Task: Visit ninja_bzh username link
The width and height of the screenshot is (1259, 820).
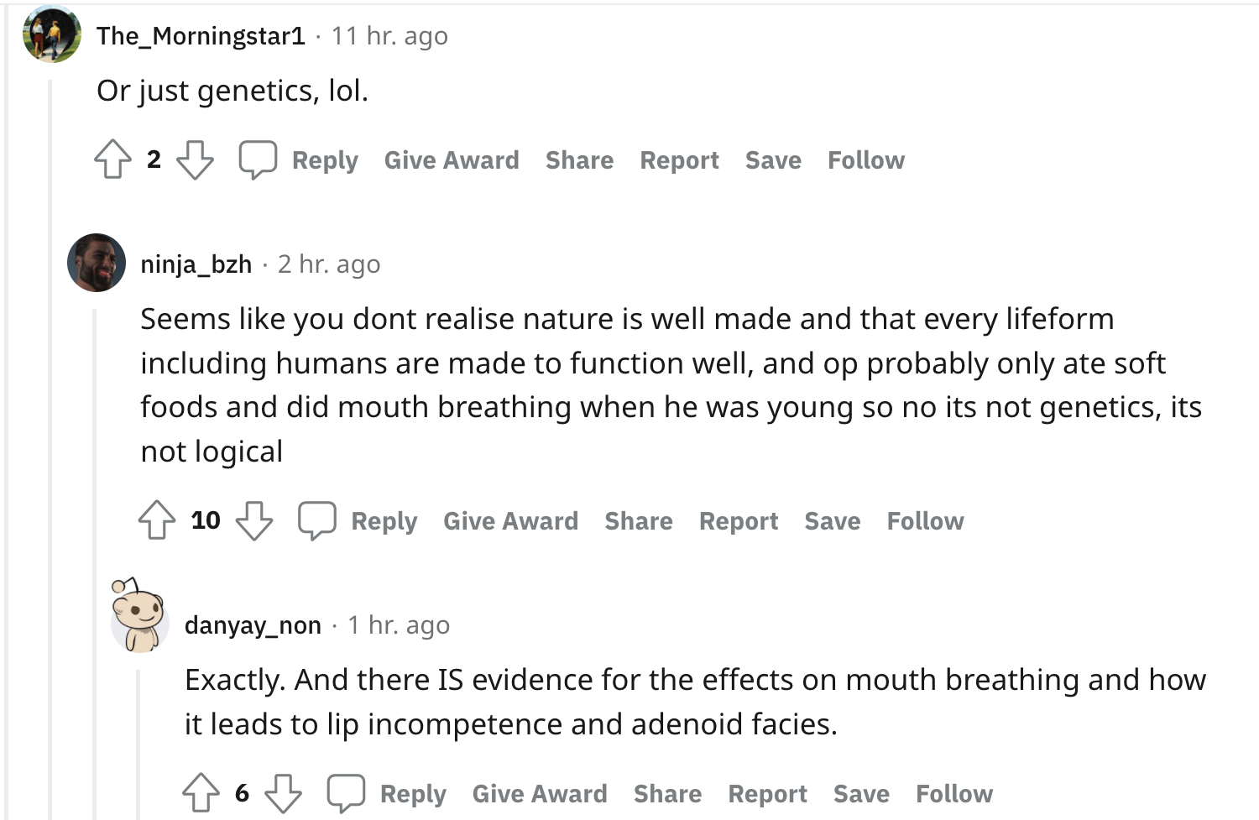Action: [x=196, y=264]
